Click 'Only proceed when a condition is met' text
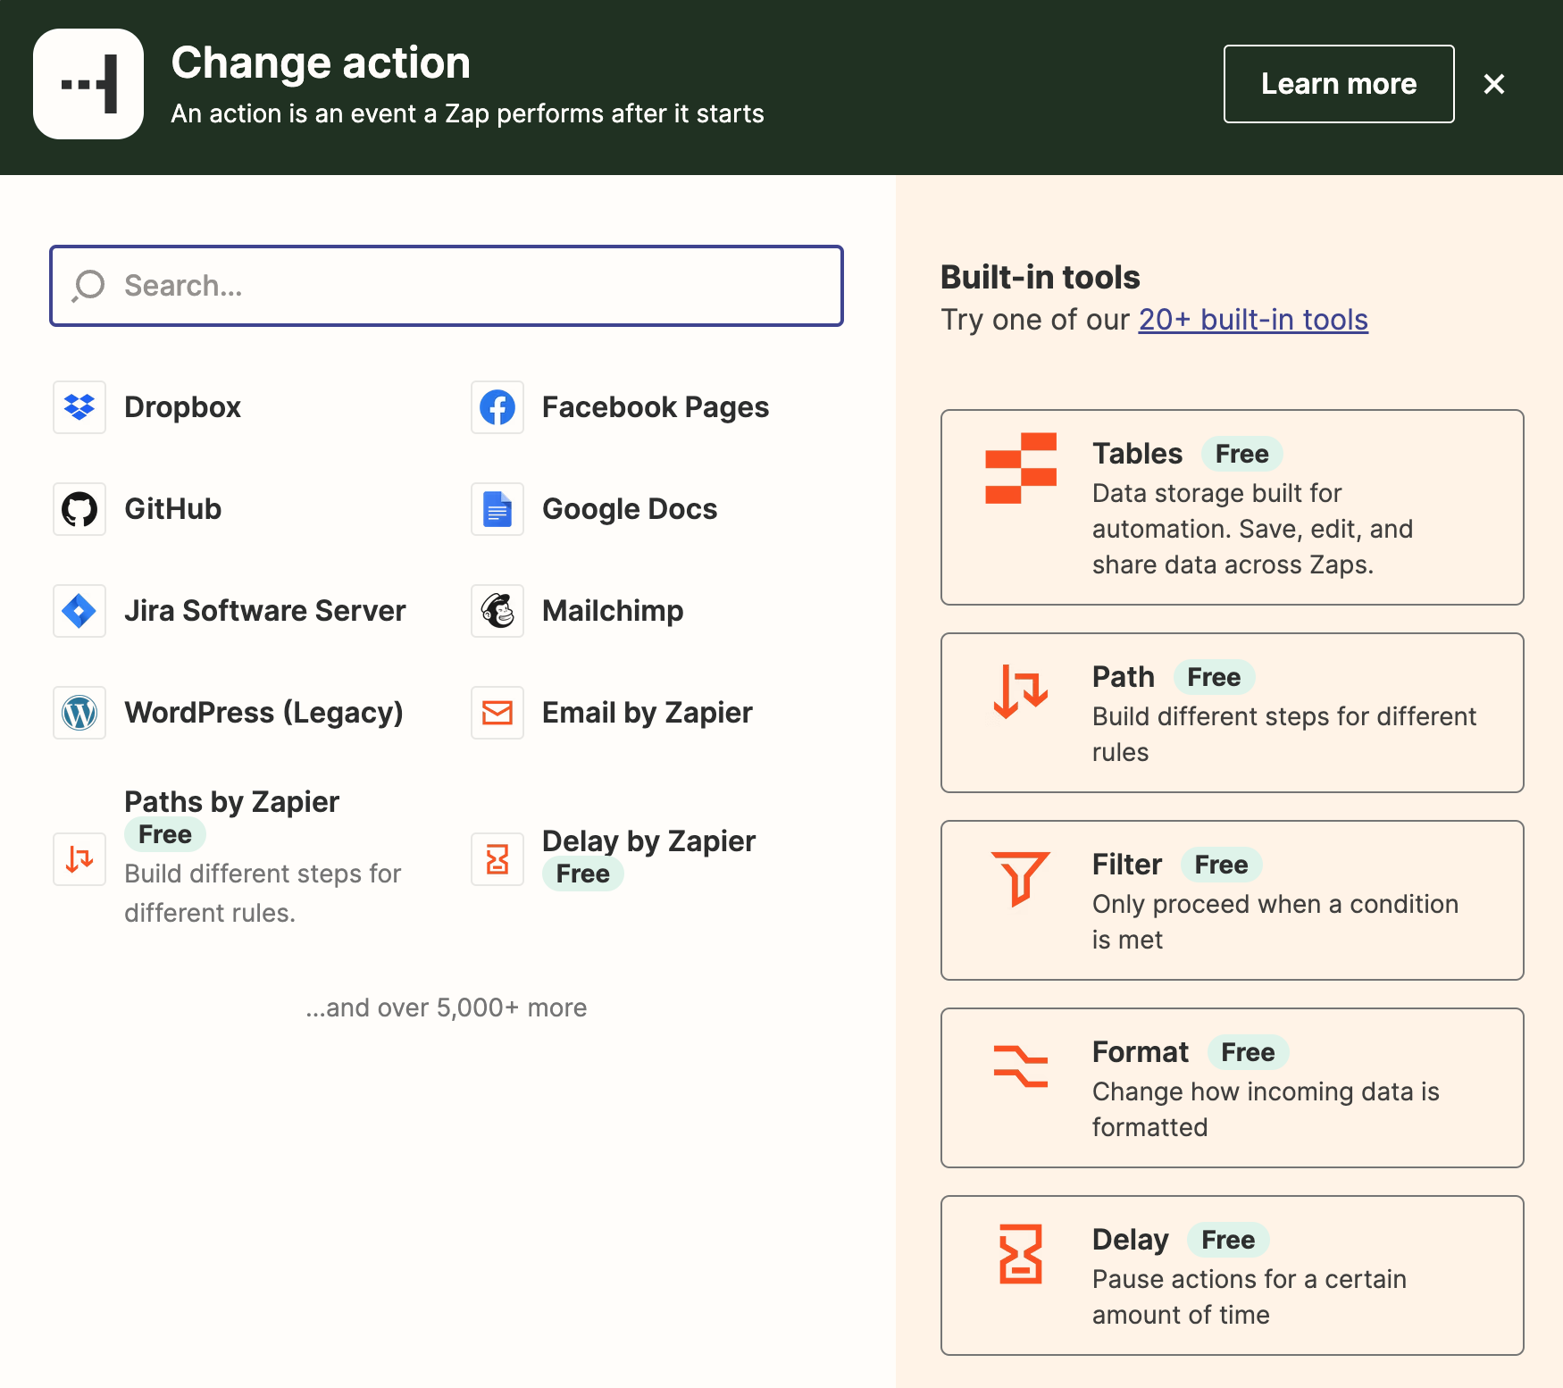This screenshot has width=1563, height=1388. [x=1275, y=922]
